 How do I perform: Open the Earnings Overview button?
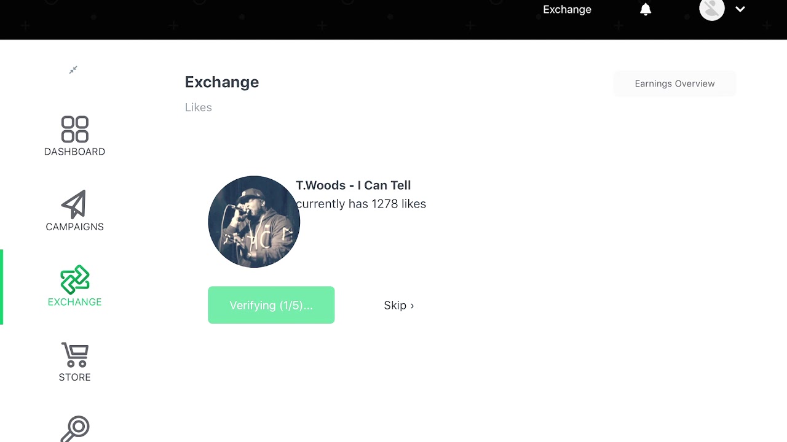[x=674, y=83]
